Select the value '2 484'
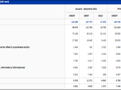The width and height of the screenshot is (121, 90). tap(76, 47)
